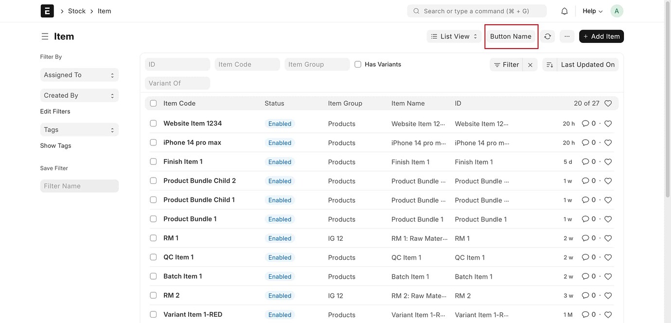Screen dimensions: 671x323
Task: Click the heart icon in the list header
Action: pyautogui.click(x=607, y=103)
